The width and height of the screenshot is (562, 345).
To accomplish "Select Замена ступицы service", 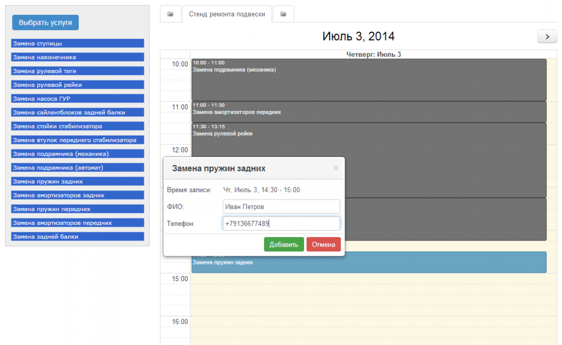I will pyautogui.click(x=77, y=43).
